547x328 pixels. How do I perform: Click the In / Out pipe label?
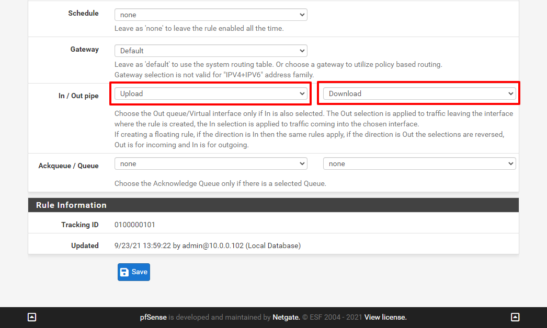click(x=78, y=96)
